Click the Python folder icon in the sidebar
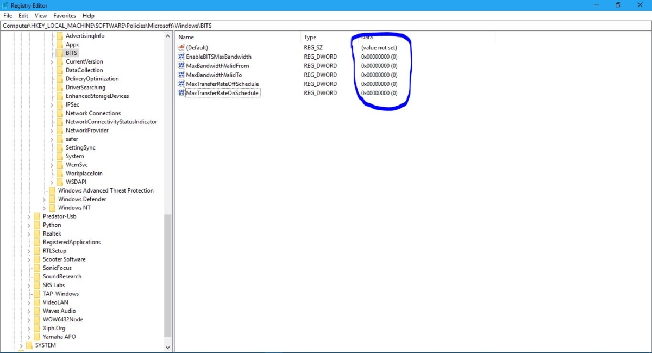The image size is (652, 353). pos(36,225)
